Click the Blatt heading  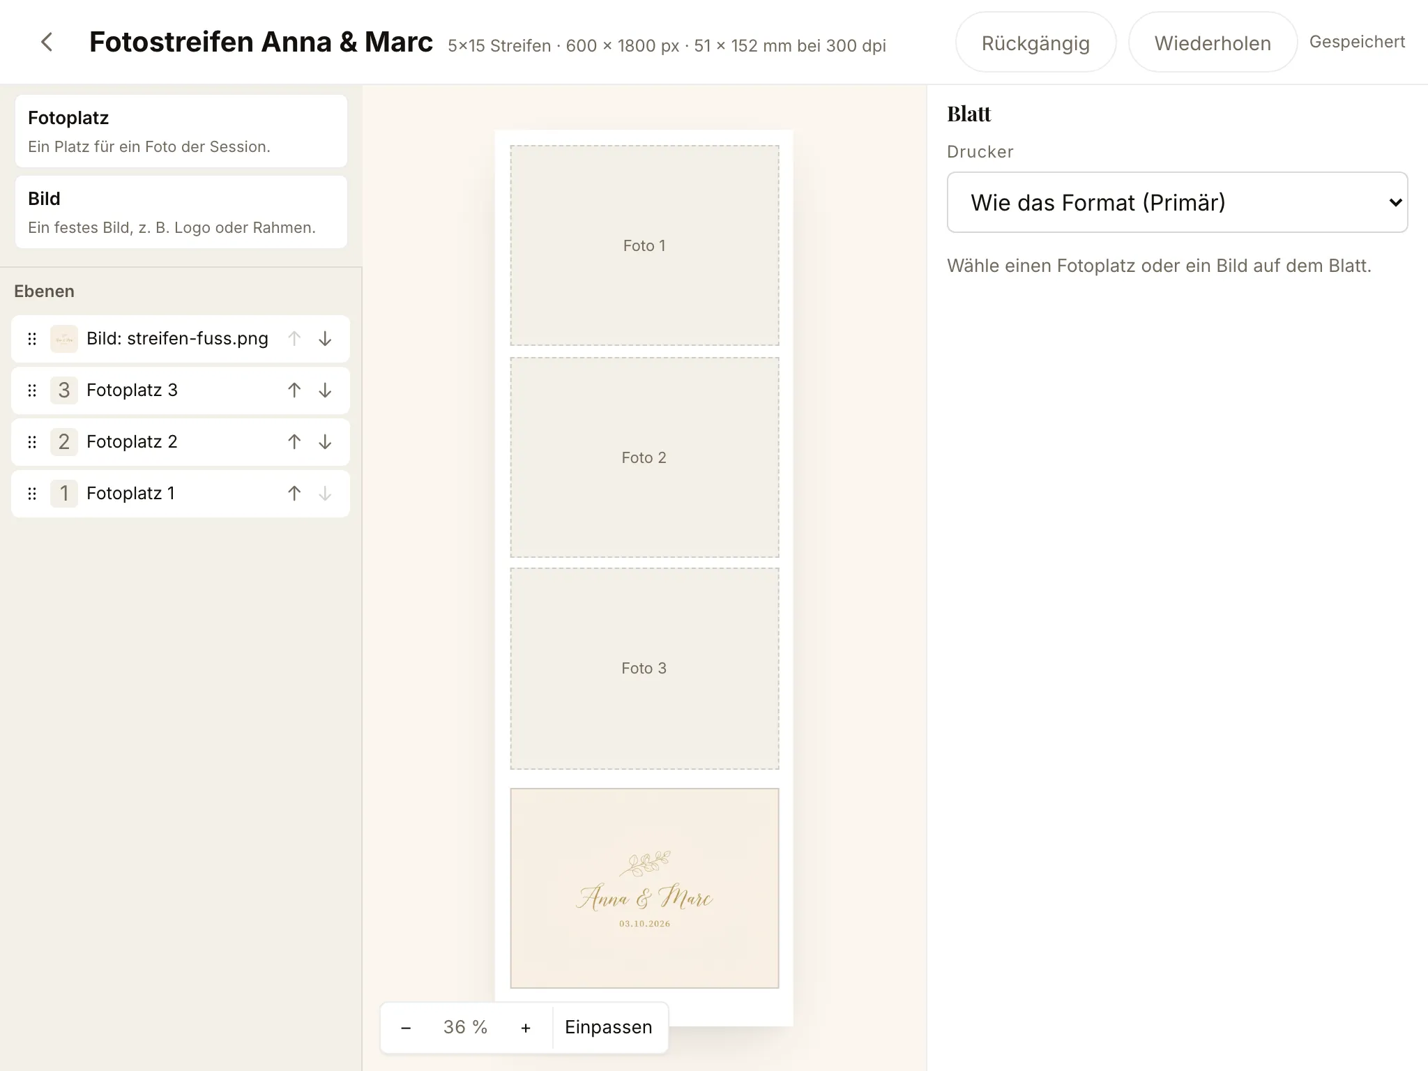coord(969,114)
